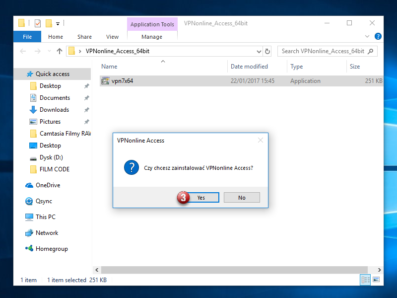Select Network in navigation pane

[47, 233]
